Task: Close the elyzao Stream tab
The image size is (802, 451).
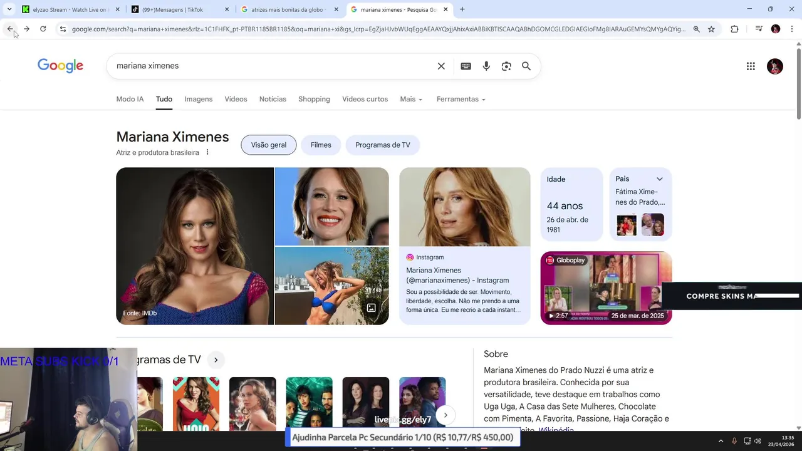Action: pos(117,9)
